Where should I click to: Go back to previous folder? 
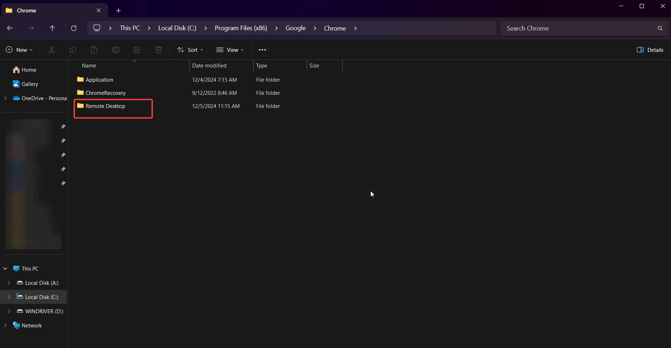(10, 28)
